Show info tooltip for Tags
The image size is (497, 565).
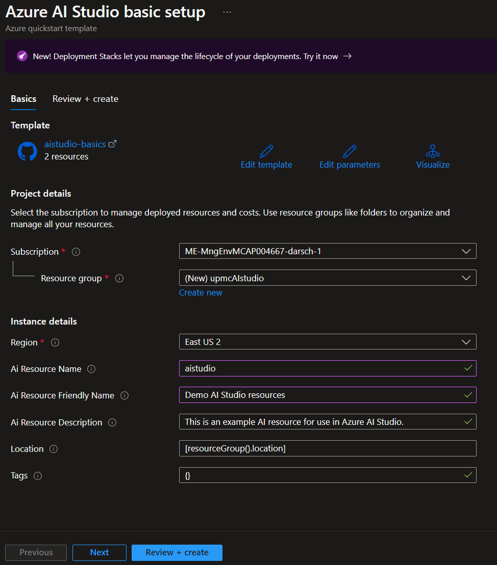pos(38,476)
